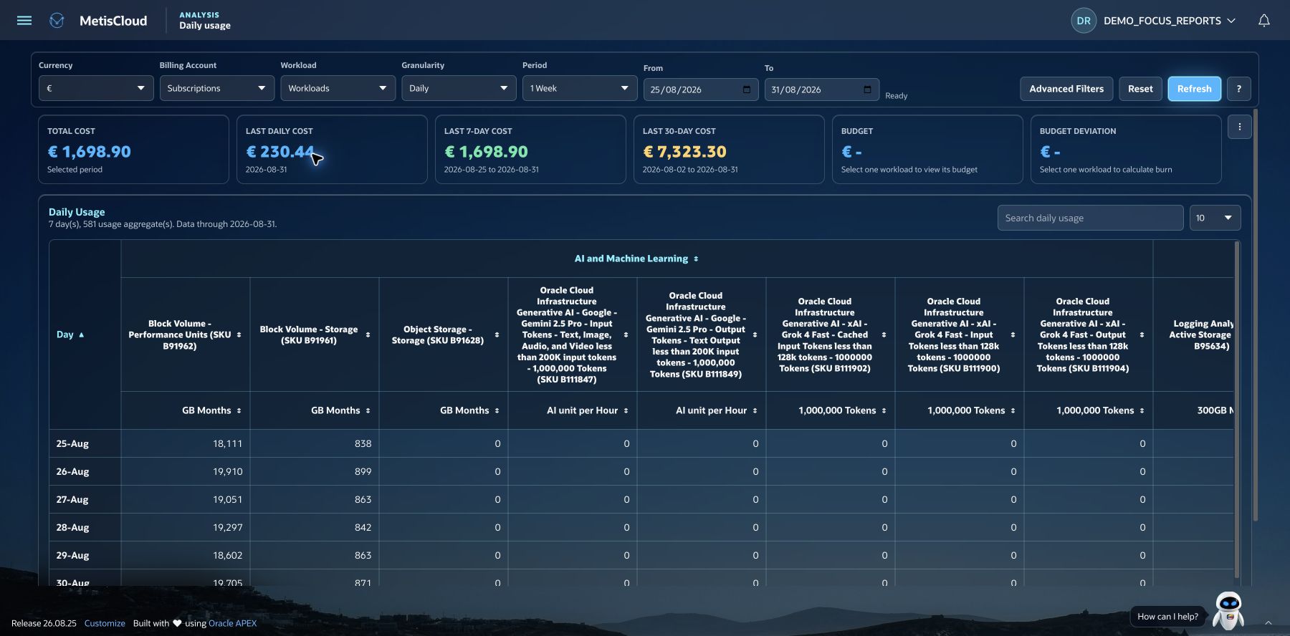Click the 25-Aug row label
The width and height of the screenshot is (1290, 636).
click(x=72, y=443)
